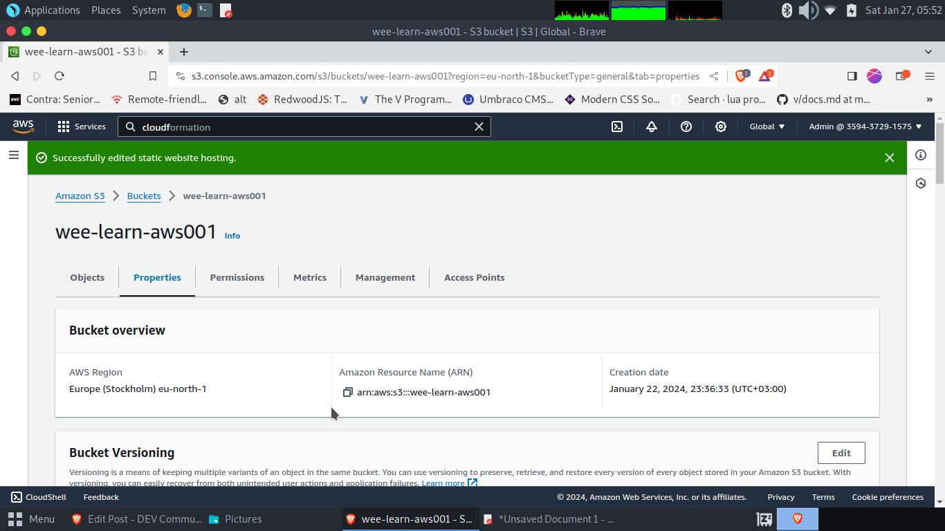This screenshot has height=531, width=945.
Task: Open AWS console settings gear
Action: coord(721,127)
